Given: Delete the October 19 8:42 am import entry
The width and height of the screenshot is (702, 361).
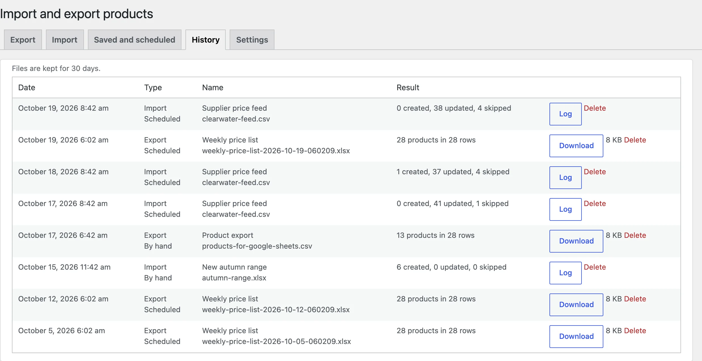Looking at the screenshot, I should [595, 108].
